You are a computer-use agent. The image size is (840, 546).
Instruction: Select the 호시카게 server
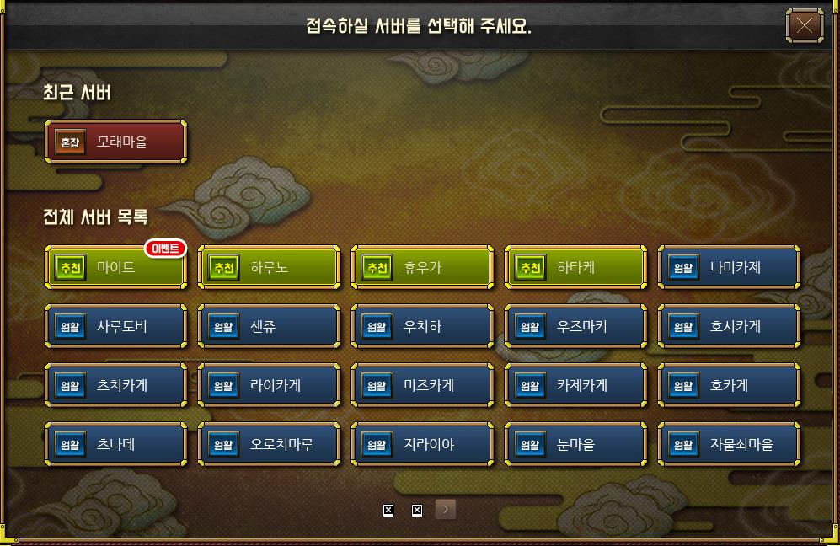[x=729, y=326]
